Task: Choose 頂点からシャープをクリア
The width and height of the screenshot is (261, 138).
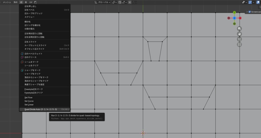Action: pyautogui.click(x=45, y=81)
